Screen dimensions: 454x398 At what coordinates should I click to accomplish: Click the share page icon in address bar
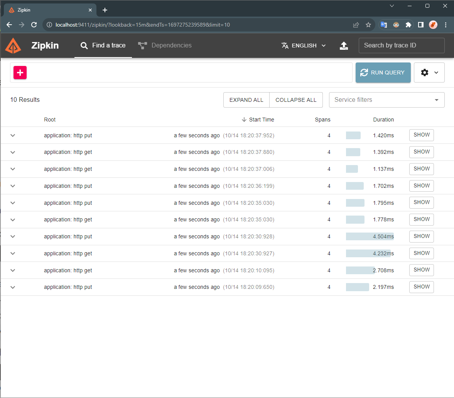(356, 25)
